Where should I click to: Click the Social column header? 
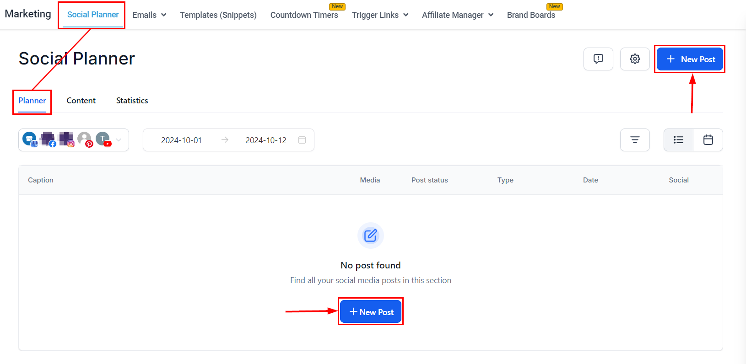(x=679, y=180)
